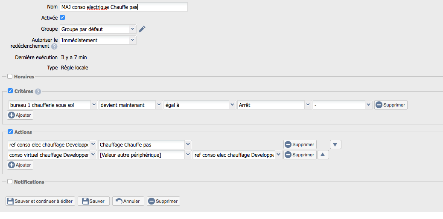This screenshot has width=443, height=219.
Task: Move second action up with arrow
Action: (323, 155)
